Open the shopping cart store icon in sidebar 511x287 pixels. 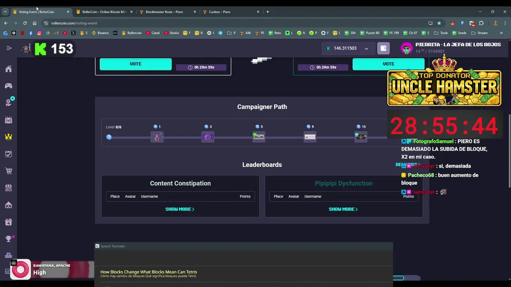pos(8,171)
